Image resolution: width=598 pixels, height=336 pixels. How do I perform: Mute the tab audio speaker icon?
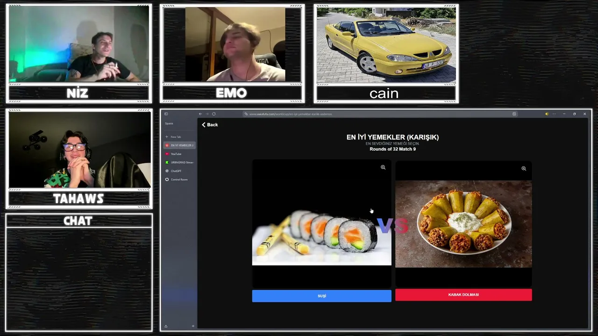click(547, 114)
